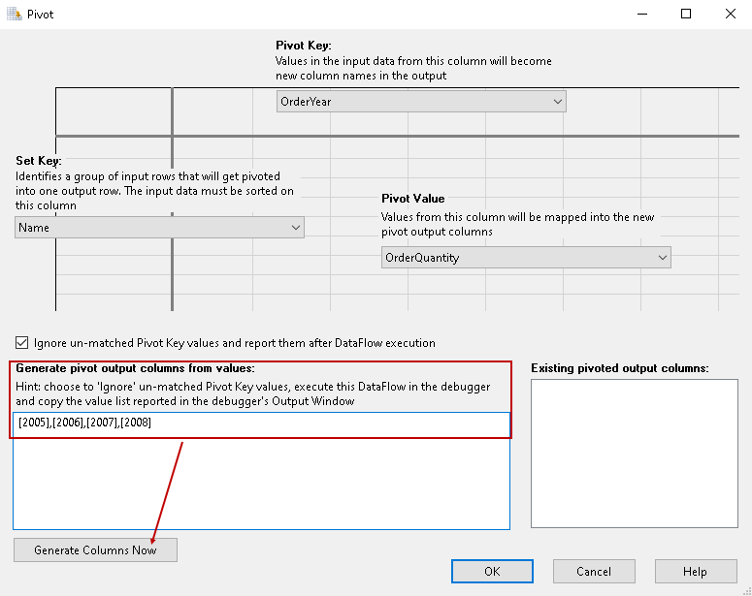Click the Pivot dialog title bar icon
Viewport: 752px width, 596px height.
point(14,14)
